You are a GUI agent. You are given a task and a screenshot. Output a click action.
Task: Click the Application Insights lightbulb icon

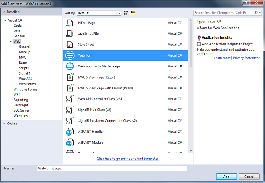(x=199, y=38)
